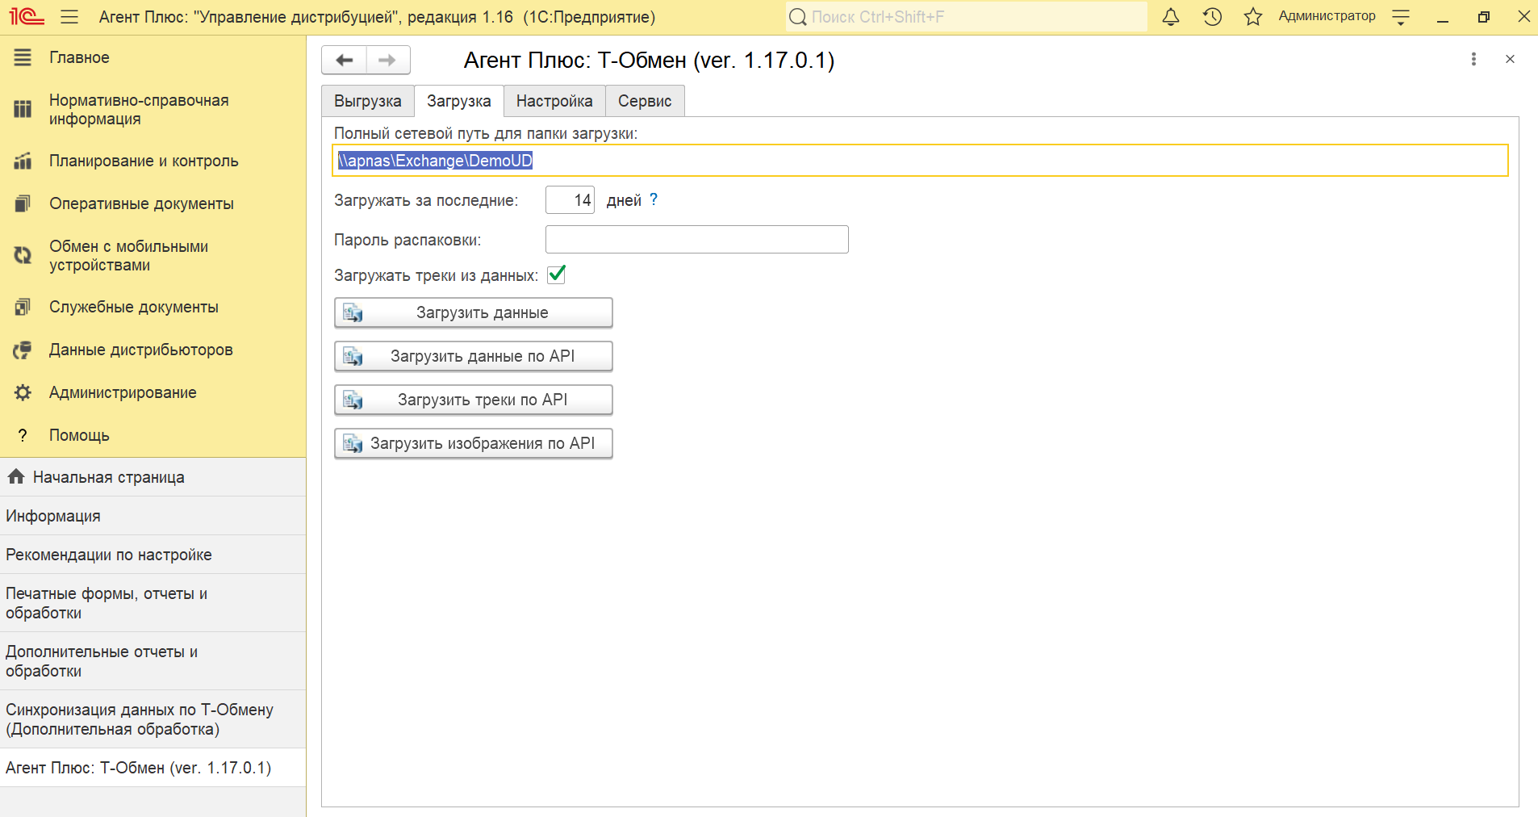
Task: Open the Информация page in the panel
Action: point(153,516)
